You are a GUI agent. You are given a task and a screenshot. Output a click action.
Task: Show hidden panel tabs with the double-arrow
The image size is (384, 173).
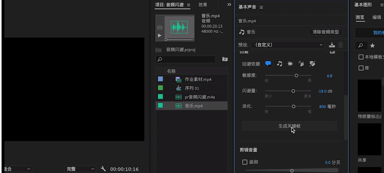click(x=229, y=4)
